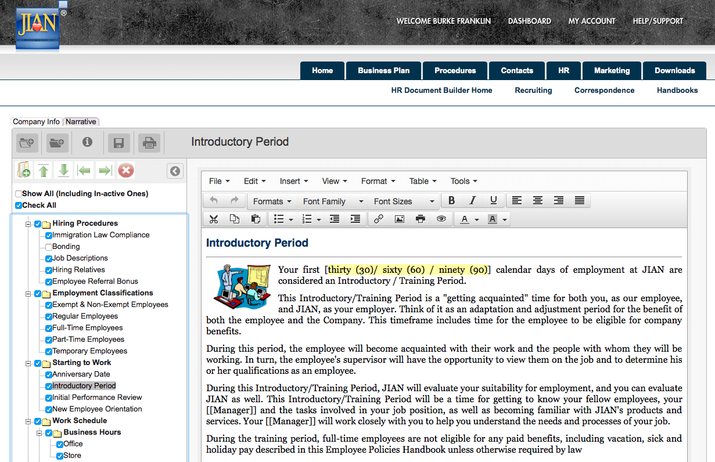The width and height of the screenshot is (715, 462).
Task: Increase indent in editor toolbar
Action: coord(355,219)
